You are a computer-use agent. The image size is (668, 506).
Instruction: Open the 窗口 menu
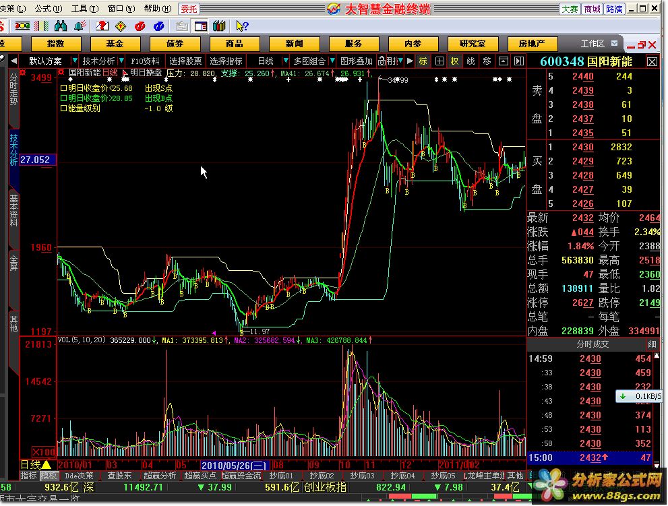121,9
